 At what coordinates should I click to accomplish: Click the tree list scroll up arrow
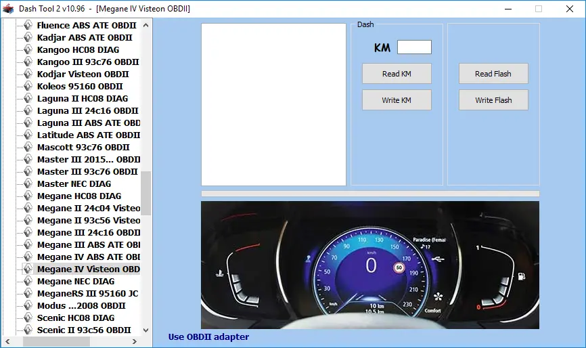point(145,25)
